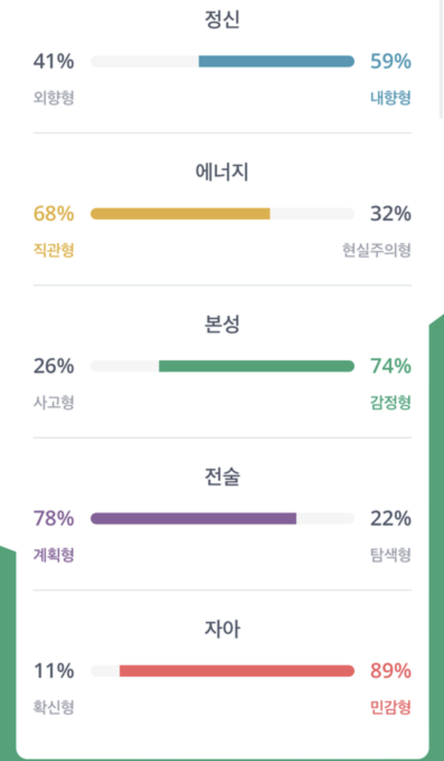Click the 89% percentage value
444x761 pixels.
[x=390, y=670]
